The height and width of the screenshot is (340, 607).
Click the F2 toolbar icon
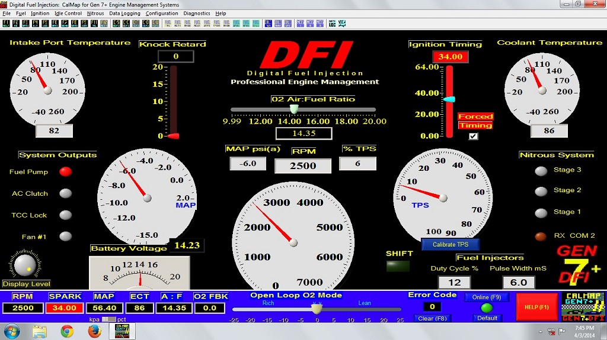click(15, 24)
